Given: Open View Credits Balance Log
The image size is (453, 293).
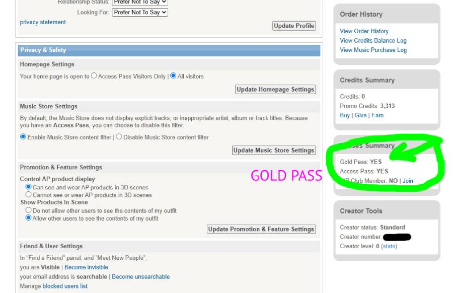Looking at the screenshot, I should [x=373, y=40].
